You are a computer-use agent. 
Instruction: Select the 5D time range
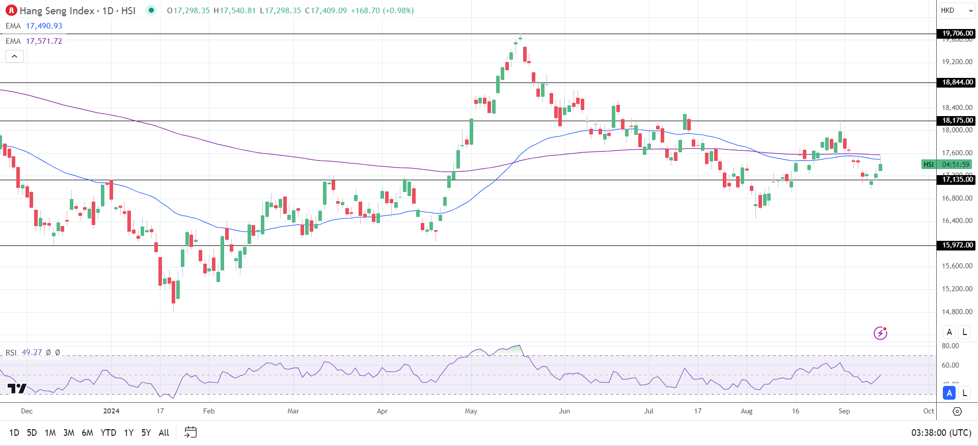pos(32,433)
